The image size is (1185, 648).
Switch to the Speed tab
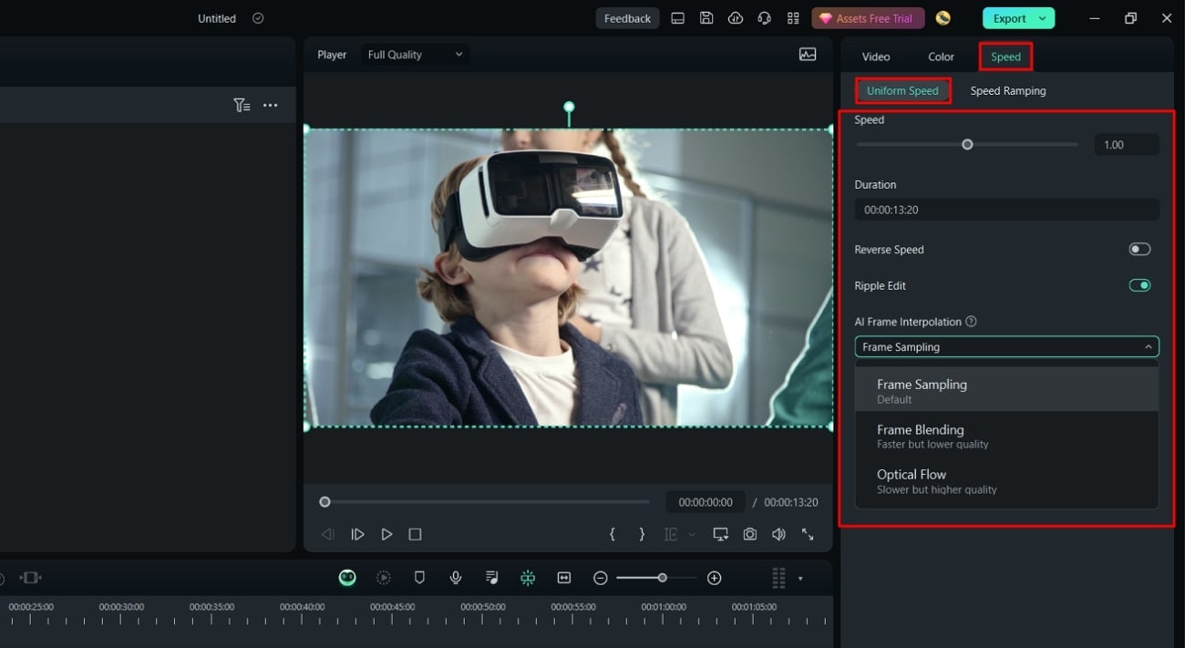tap(1005, 57)
